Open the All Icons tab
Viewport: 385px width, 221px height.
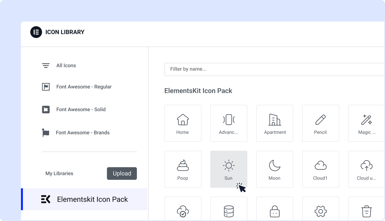pos(59,65)
